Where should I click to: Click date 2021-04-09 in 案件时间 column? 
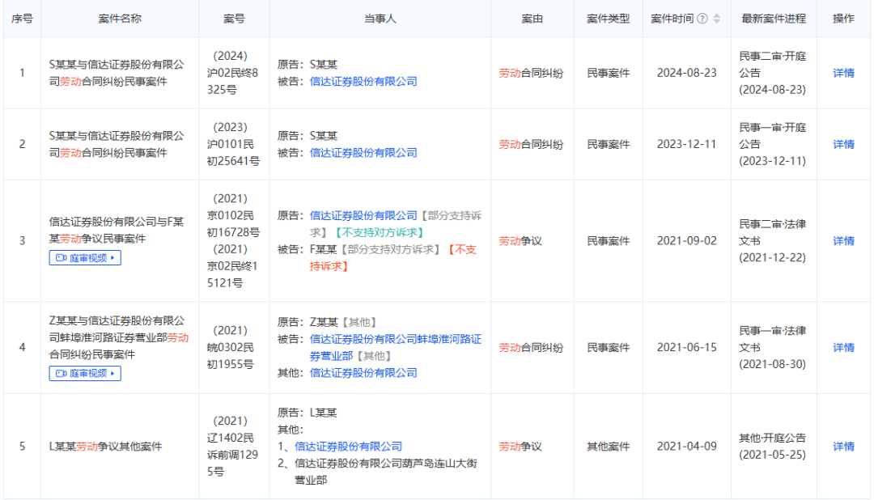687,447
